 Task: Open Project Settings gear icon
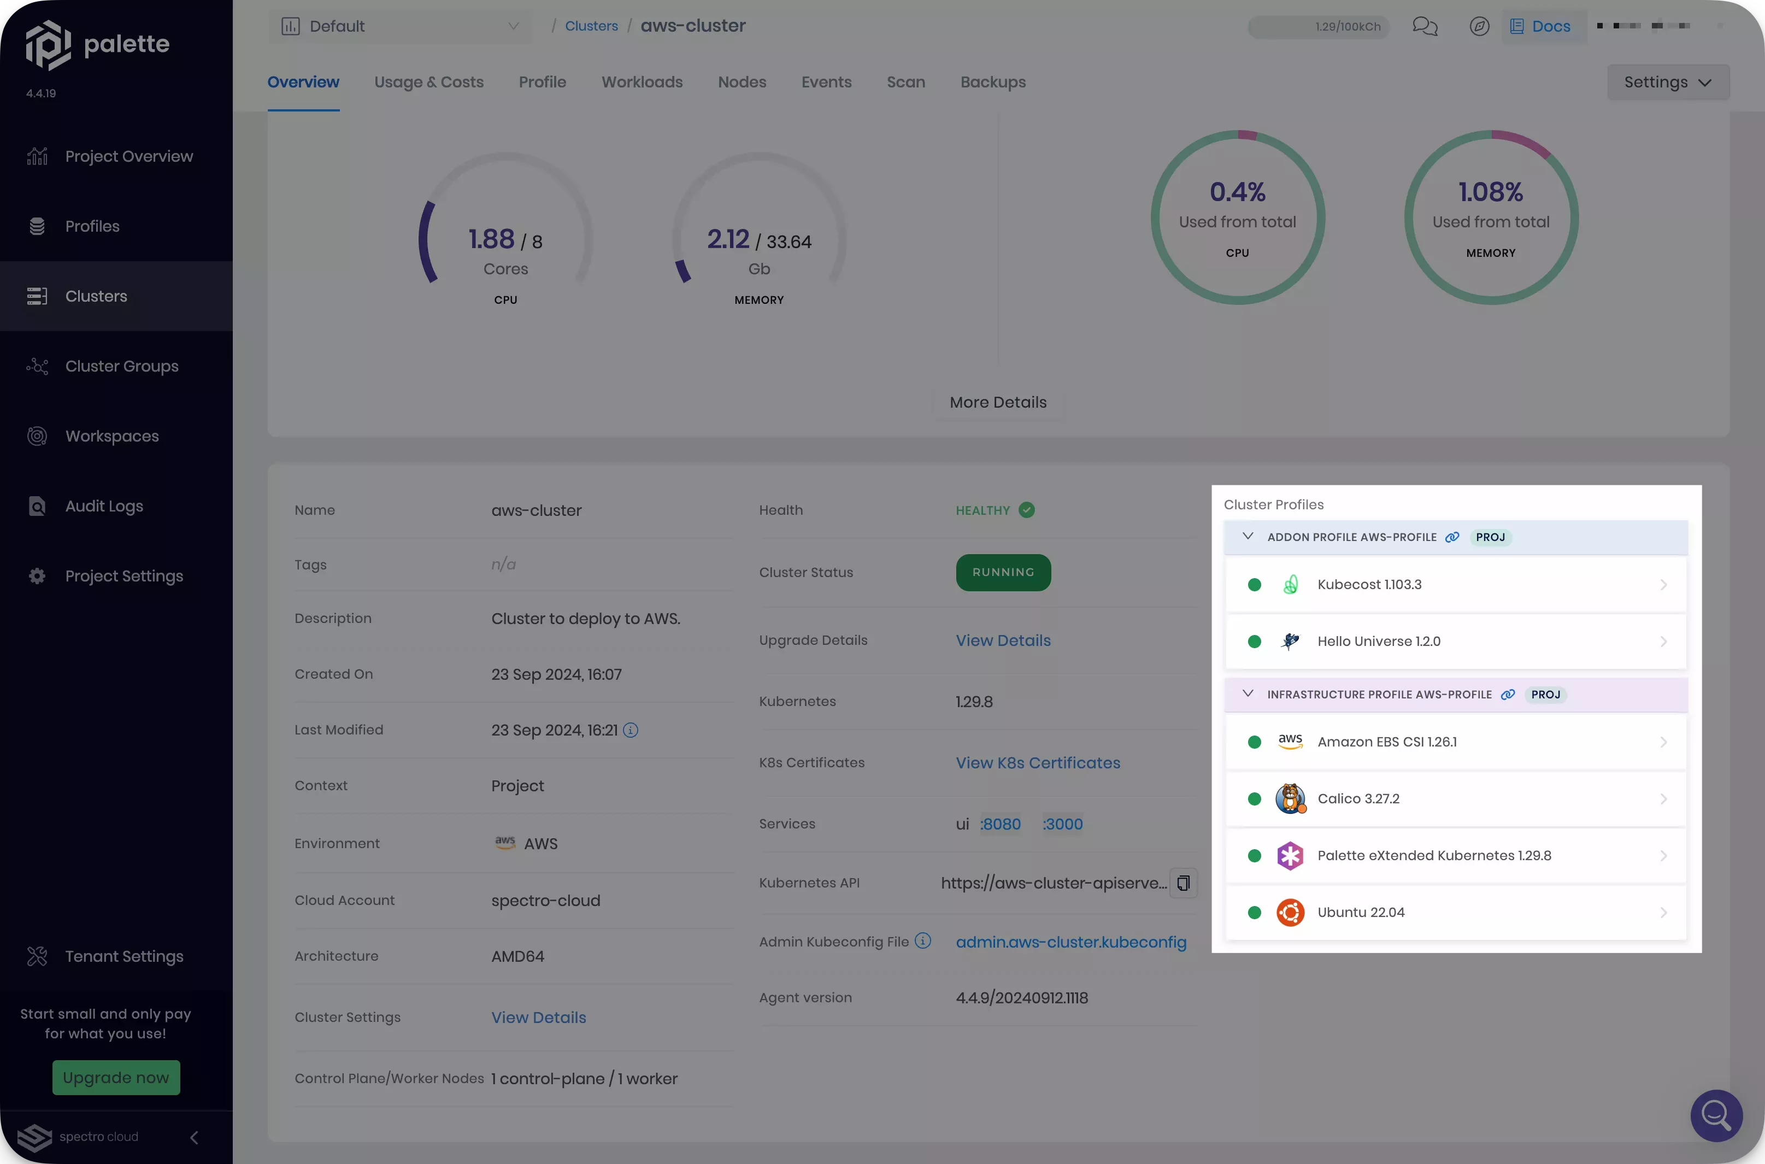[37, 575]
